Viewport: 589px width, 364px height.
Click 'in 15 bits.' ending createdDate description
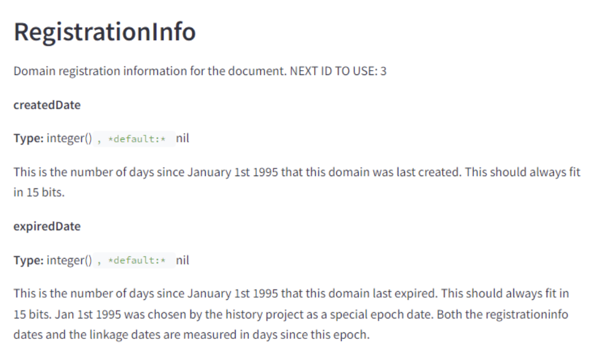click(39, 193)
